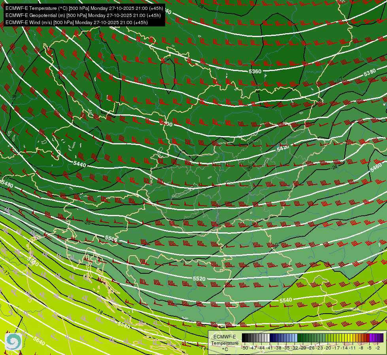Click the -50 value on legend scale
387x355 pixels.
click(x=245, y=348)
